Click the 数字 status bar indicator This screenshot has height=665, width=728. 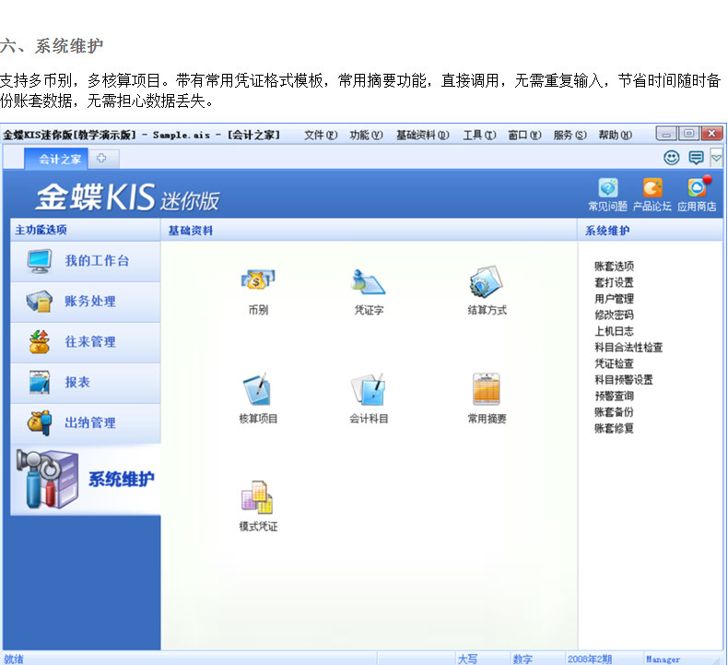[x=523, y=659]
